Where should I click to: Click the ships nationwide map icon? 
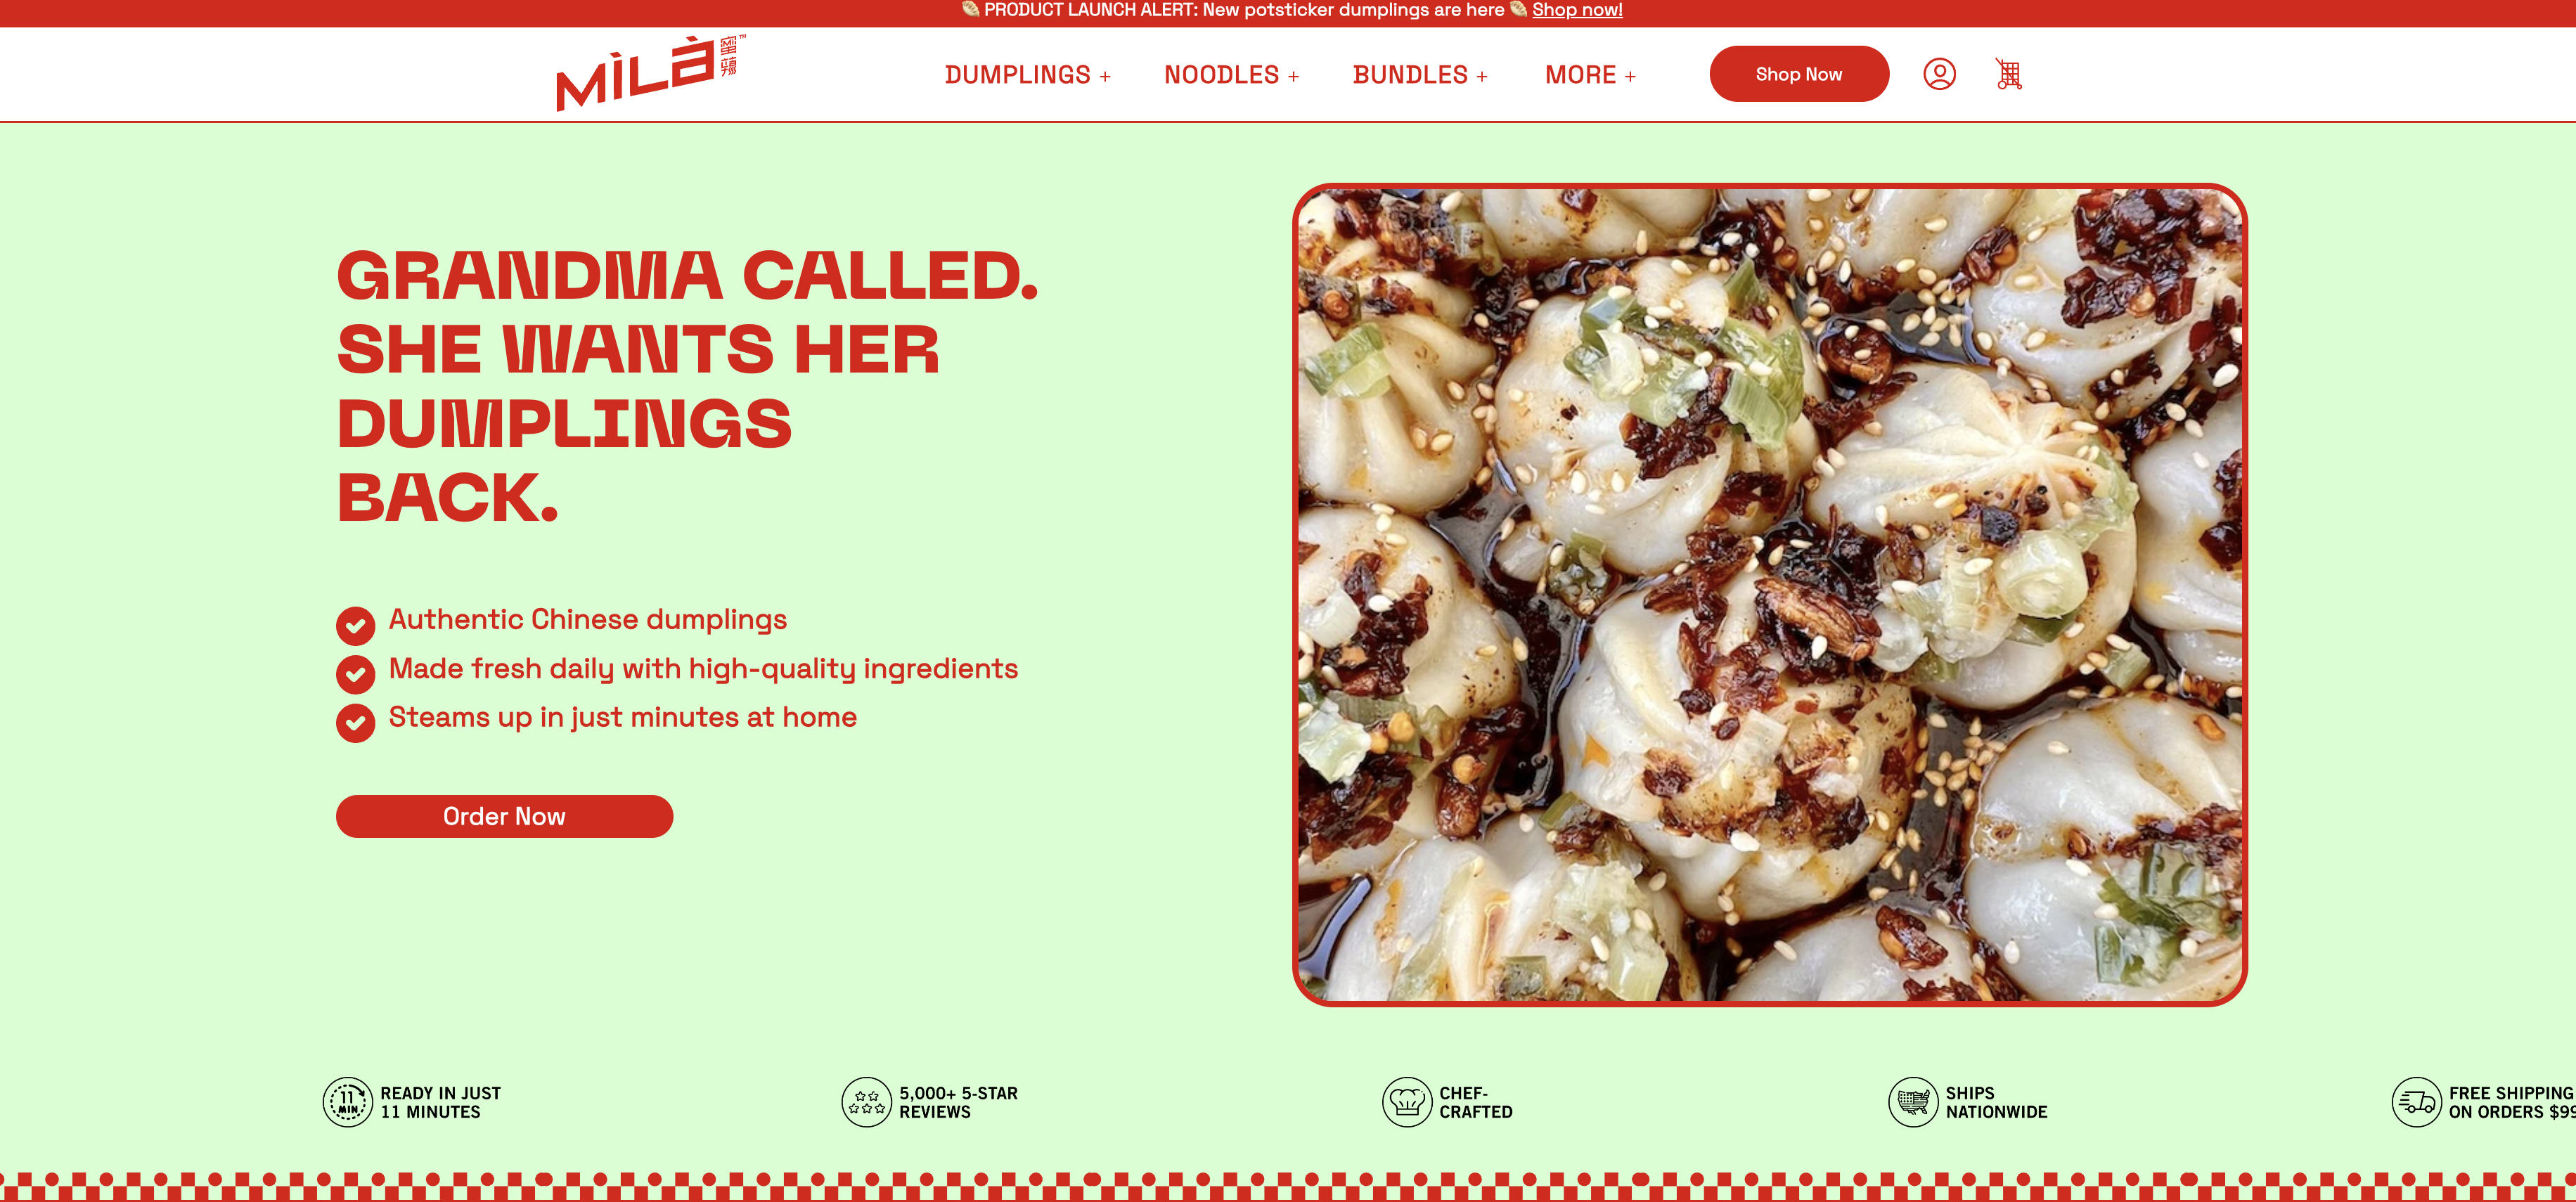[x=1913, y=1102]
